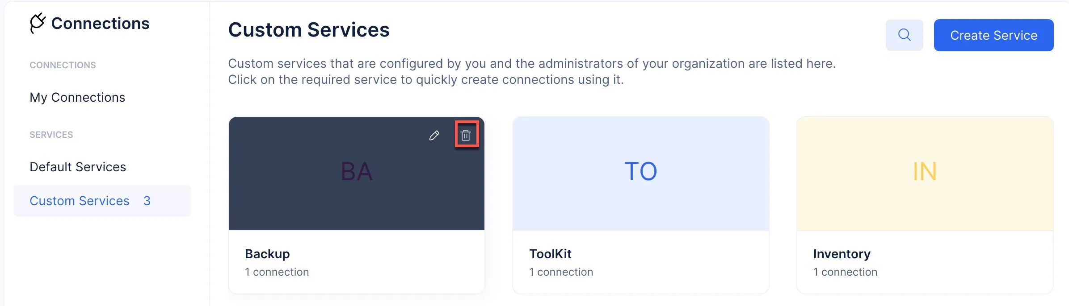This screenshot has height=306, width=1069.
Task: Select Custom Services sidebar item
Action: (102, 201)
